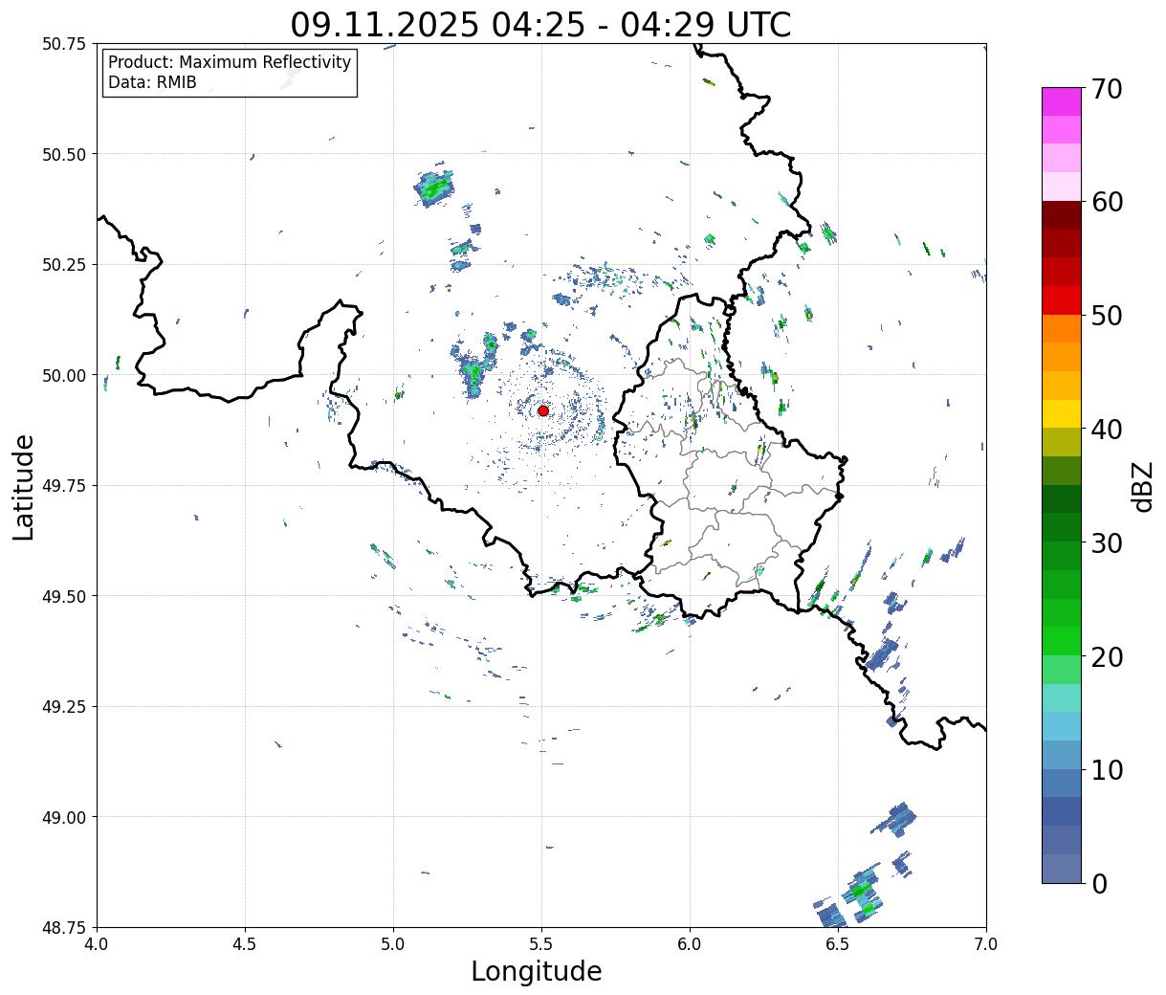Click latitude tick label 49.00
The image size is (1166, 995).
64,817
